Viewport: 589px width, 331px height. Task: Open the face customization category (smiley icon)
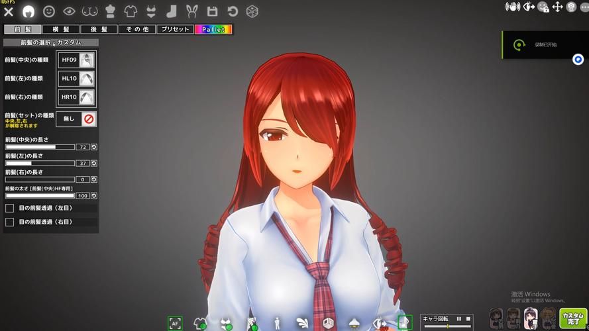click(x=48, y=11)
